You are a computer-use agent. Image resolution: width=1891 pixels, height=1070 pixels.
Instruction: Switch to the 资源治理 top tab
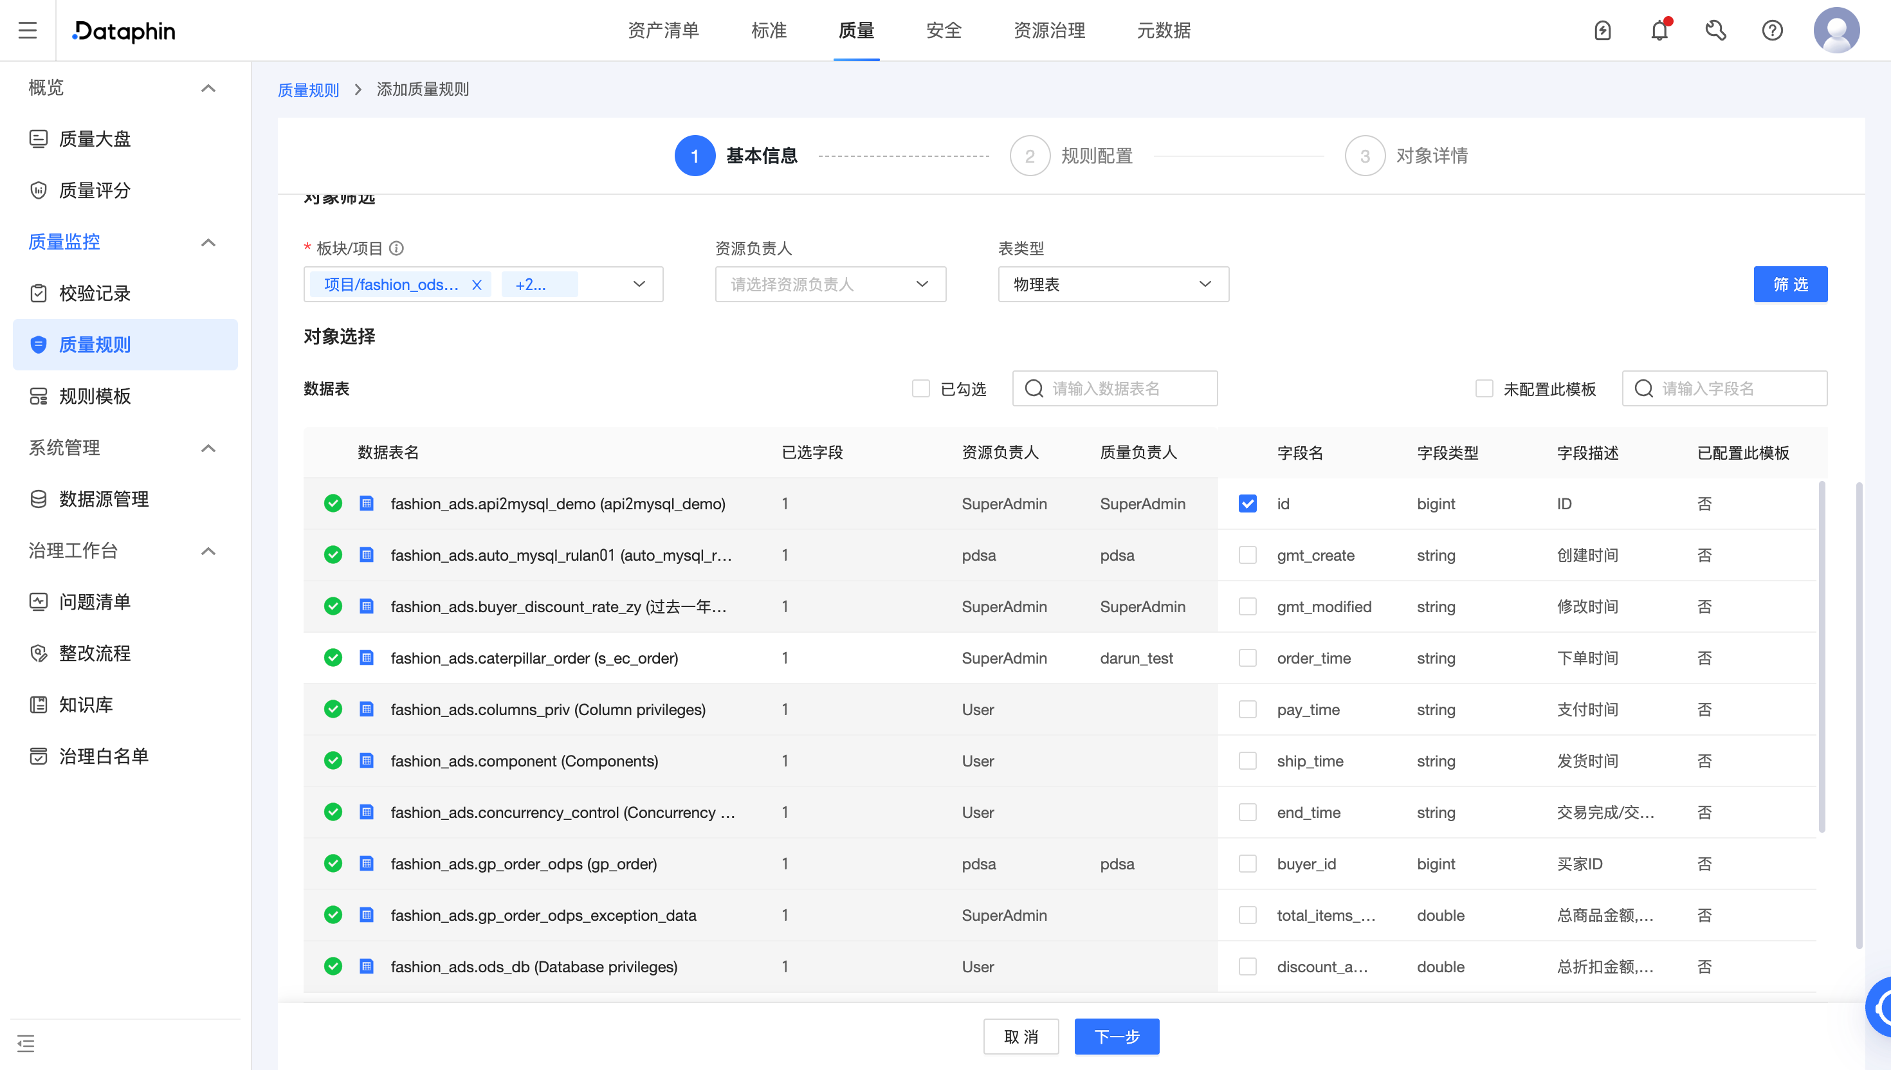pyautogui.click(x=1049, y=31)
